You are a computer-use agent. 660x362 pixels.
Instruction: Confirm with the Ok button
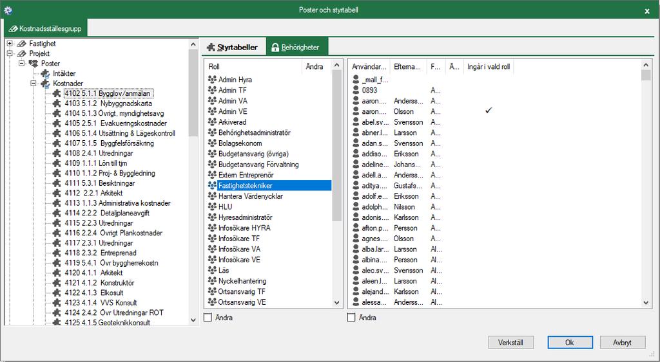(570, 343)
